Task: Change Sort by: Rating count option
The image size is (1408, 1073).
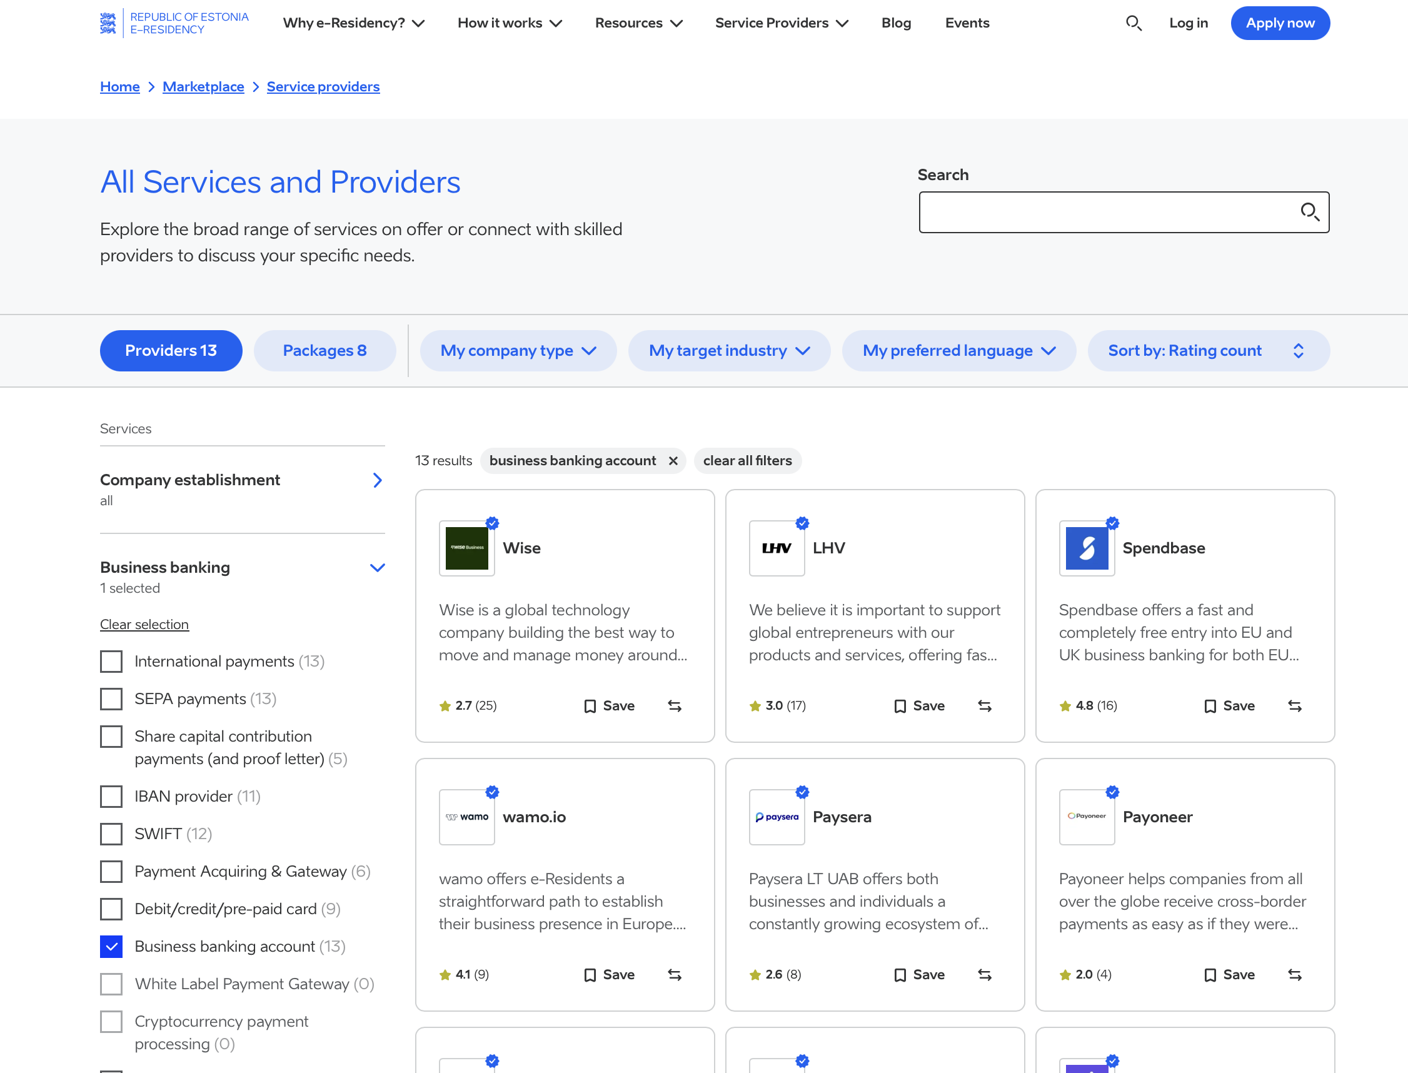Action: [1208, 351]
